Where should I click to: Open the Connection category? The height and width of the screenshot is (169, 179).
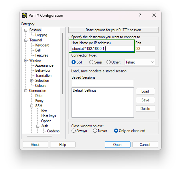coord(38,91)
